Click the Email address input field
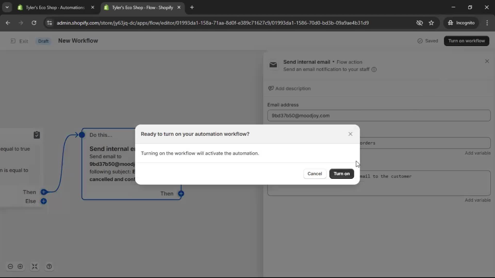Viewport: 495px width, 278px height. [x=378, y=116]
